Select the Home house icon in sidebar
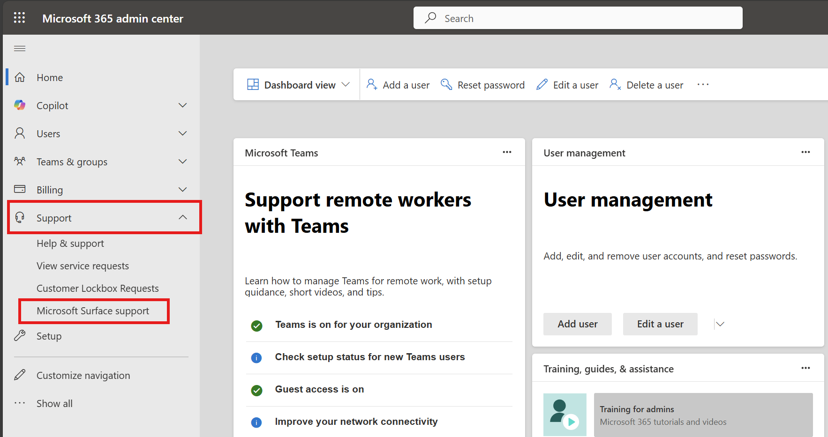828x437 pixels. click(x=20, y=77)
